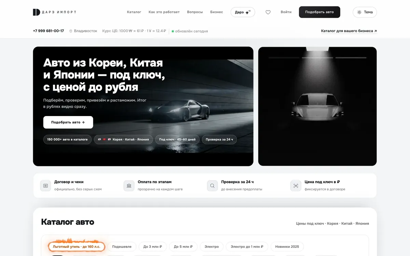Click the Владивосток city label
This screenshot has width=410, height=256.
[86, 31]
